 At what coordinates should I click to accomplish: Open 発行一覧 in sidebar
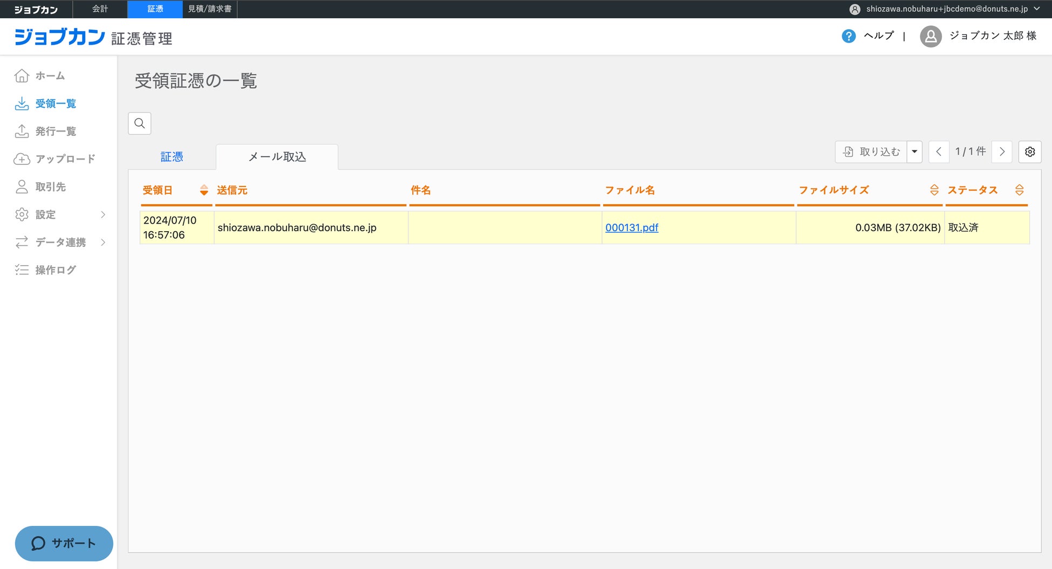56,131
